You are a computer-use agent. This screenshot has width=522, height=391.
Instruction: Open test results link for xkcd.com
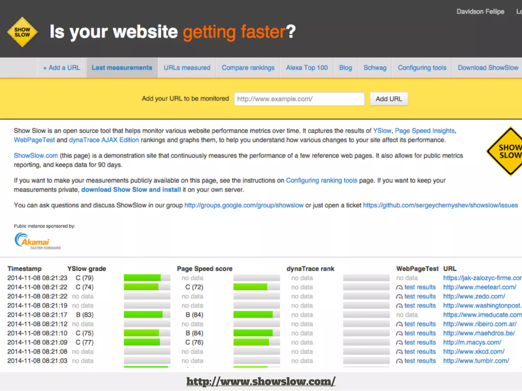420,352
